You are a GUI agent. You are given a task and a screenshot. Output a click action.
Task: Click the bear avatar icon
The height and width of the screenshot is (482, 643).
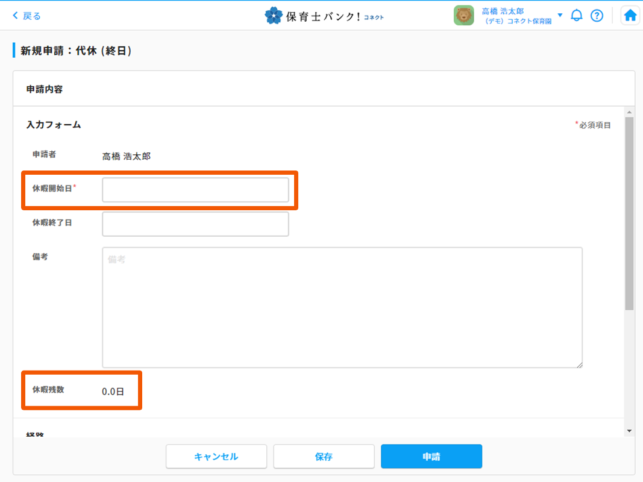click(463, 16)
